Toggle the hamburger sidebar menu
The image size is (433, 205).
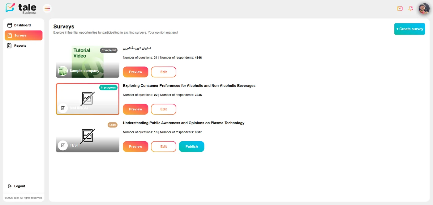[x=47, y=8]
